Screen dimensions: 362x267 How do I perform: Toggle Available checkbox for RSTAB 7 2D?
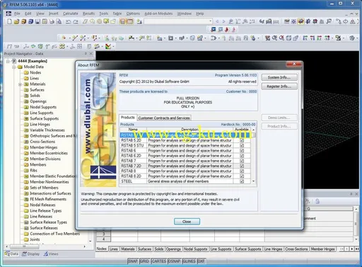coord(242,166)
